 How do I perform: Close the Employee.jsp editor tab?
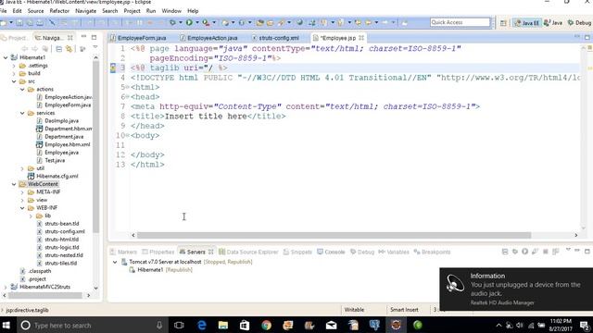point(361,38)
